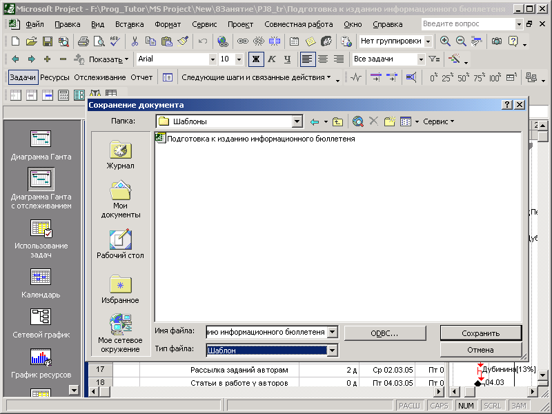Click the Save diskette icon

[48, 41]
